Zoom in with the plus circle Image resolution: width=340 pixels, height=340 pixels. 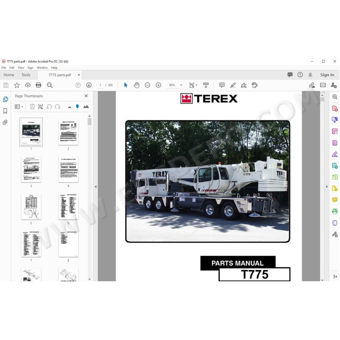158,85
